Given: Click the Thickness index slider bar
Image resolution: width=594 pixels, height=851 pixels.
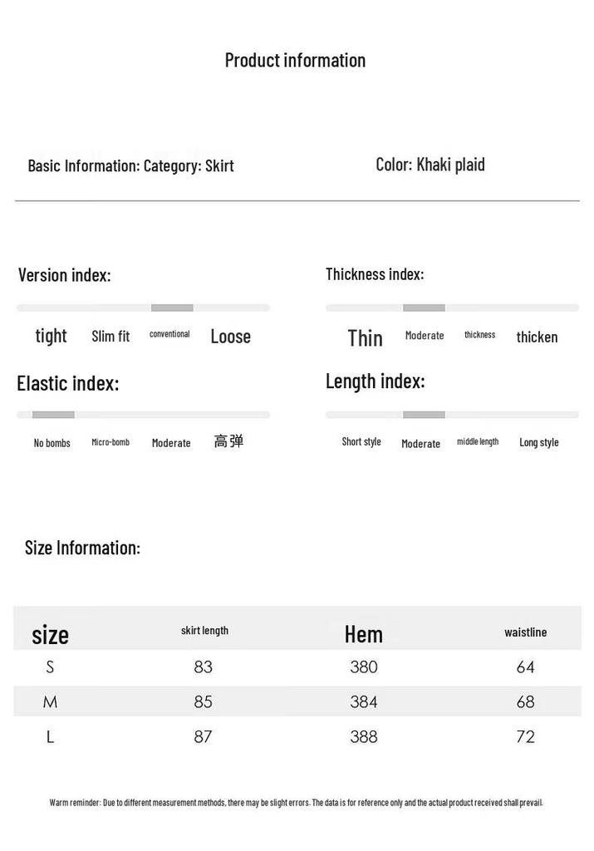Looking at the screenshot, I should pyautogui.click(x=452, y=307).
